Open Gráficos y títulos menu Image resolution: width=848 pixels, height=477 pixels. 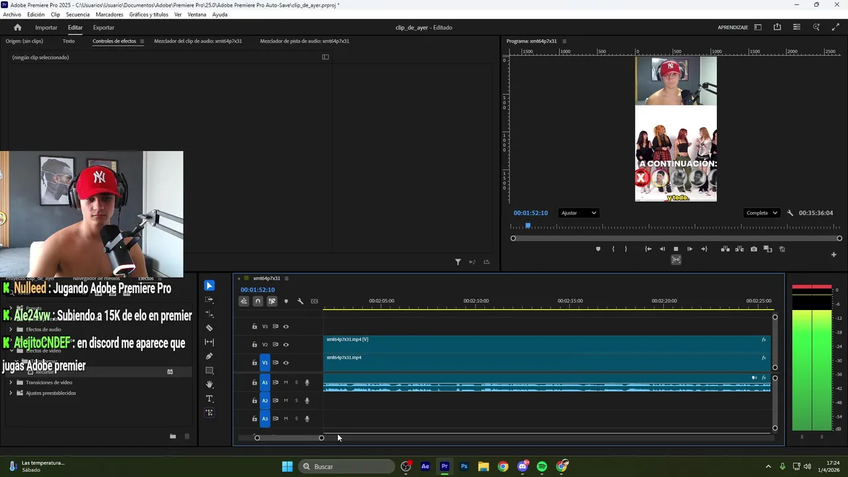(148, 14)
